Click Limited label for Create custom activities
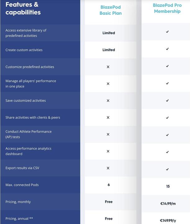 coord(109,50)
